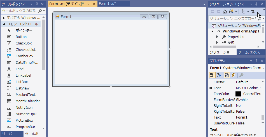Open dropdown next to folder view icon
Screen dimensions: 266x137
point(236,11)
